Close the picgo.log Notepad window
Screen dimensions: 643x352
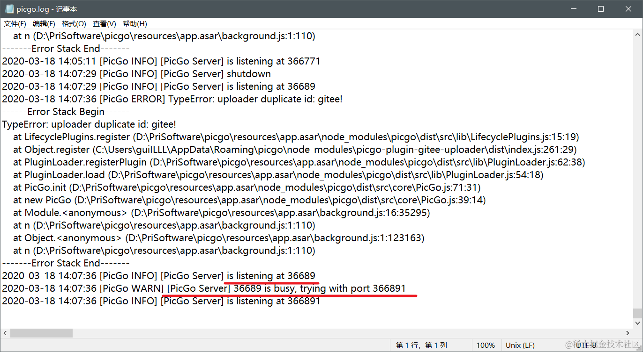coord(628,9)
